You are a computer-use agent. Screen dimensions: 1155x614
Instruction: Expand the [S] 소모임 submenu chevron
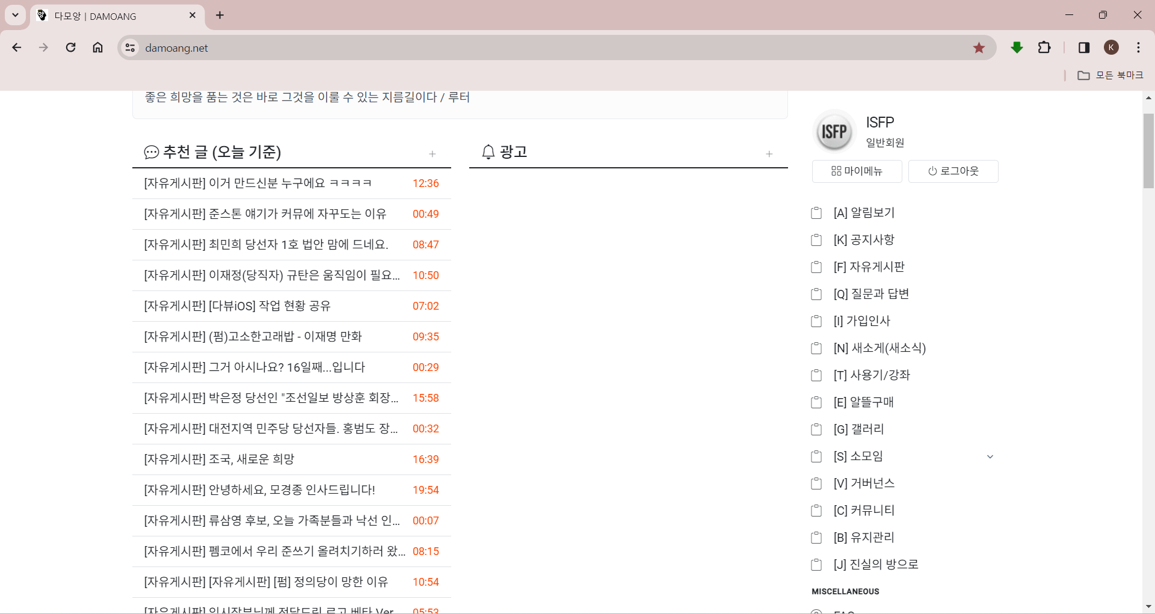click(x=990, y=457)
